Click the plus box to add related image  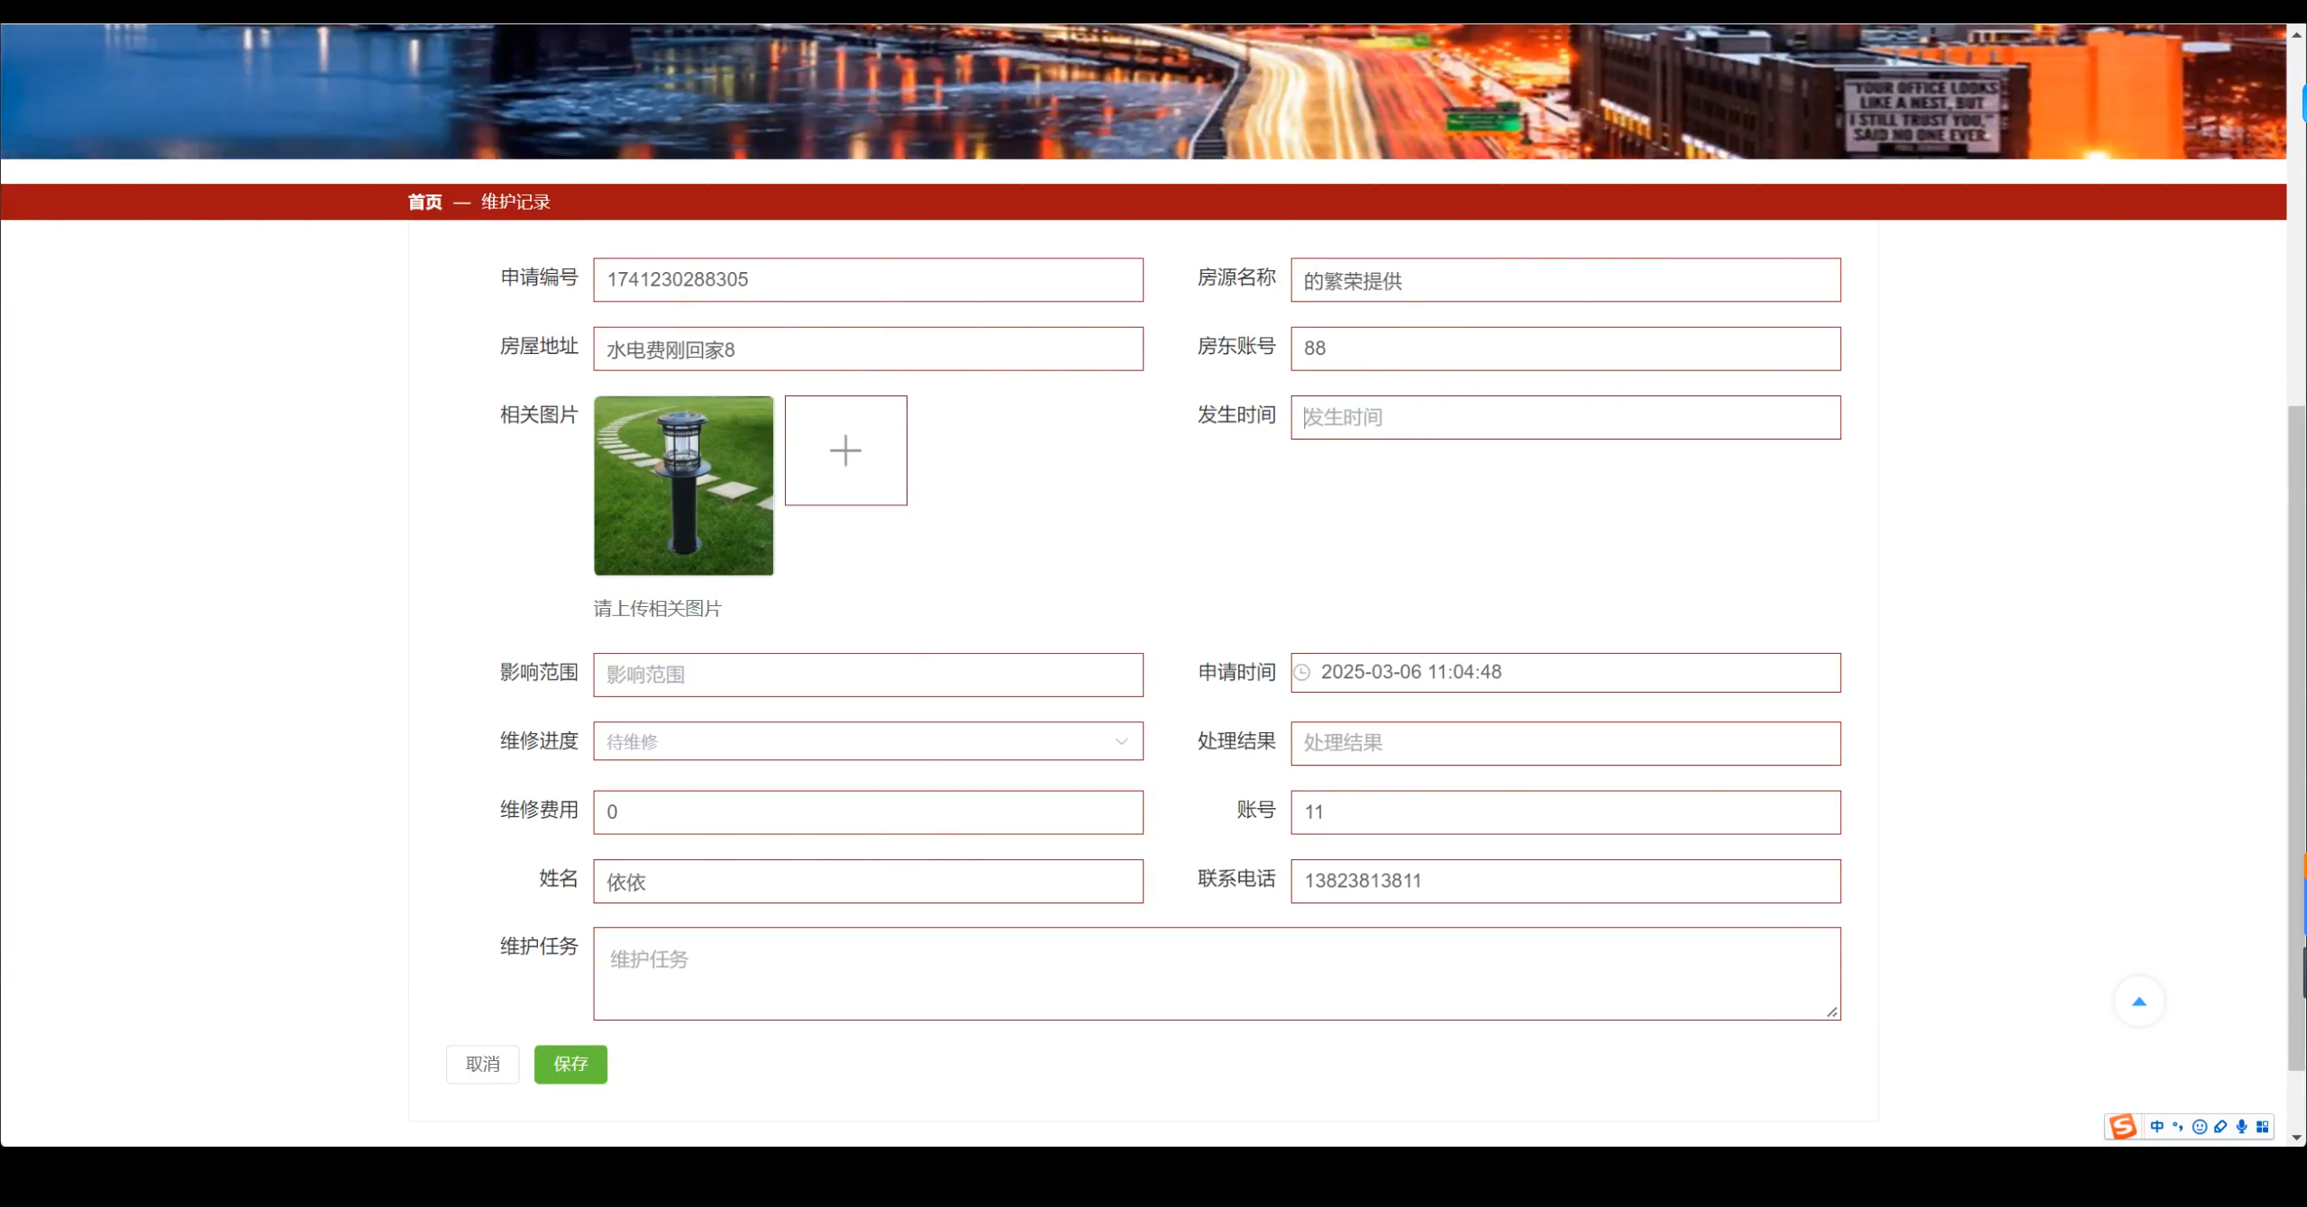[845, 450]
